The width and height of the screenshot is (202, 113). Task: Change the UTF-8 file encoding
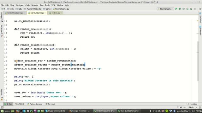(191, 107)
